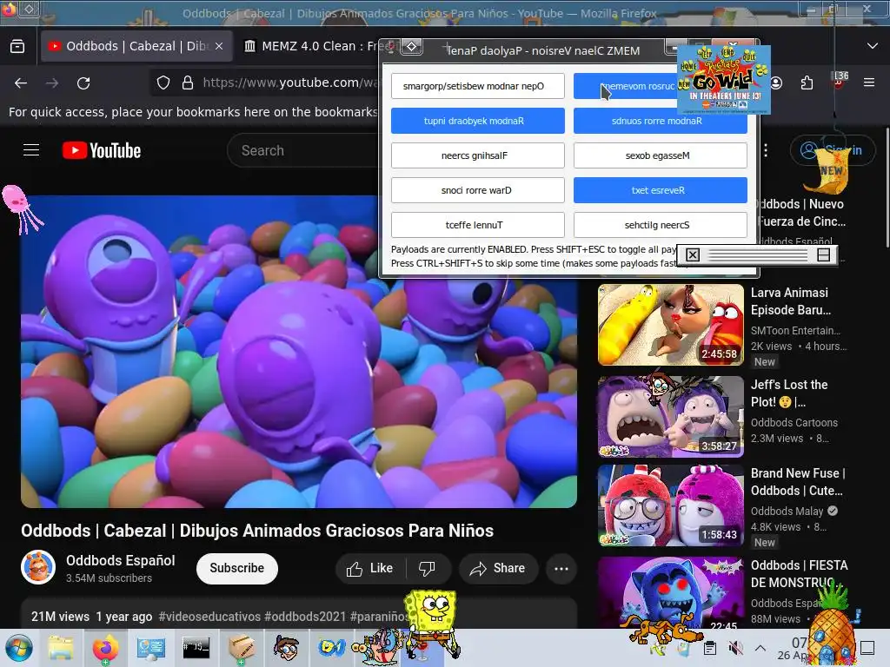Open more actions ellipsis under the video
Screen dimensions: 890x667
click(561, 568)
